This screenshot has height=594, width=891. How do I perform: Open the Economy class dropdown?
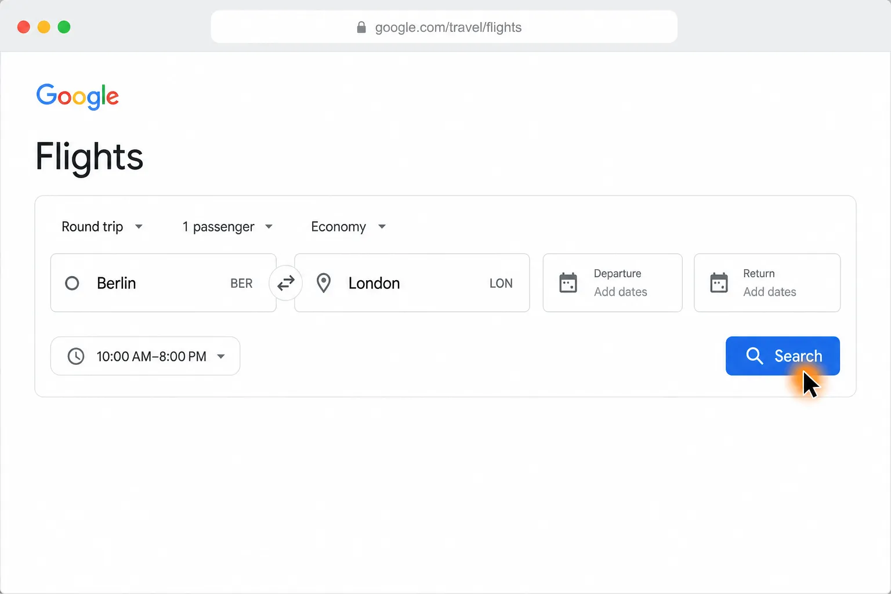coord(349,227)
